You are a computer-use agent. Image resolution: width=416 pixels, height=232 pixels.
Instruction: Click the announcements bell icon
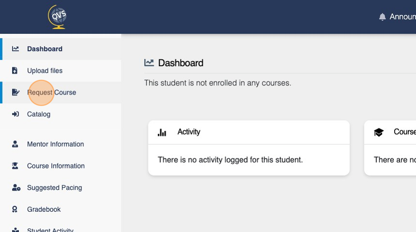coord(382,17)
